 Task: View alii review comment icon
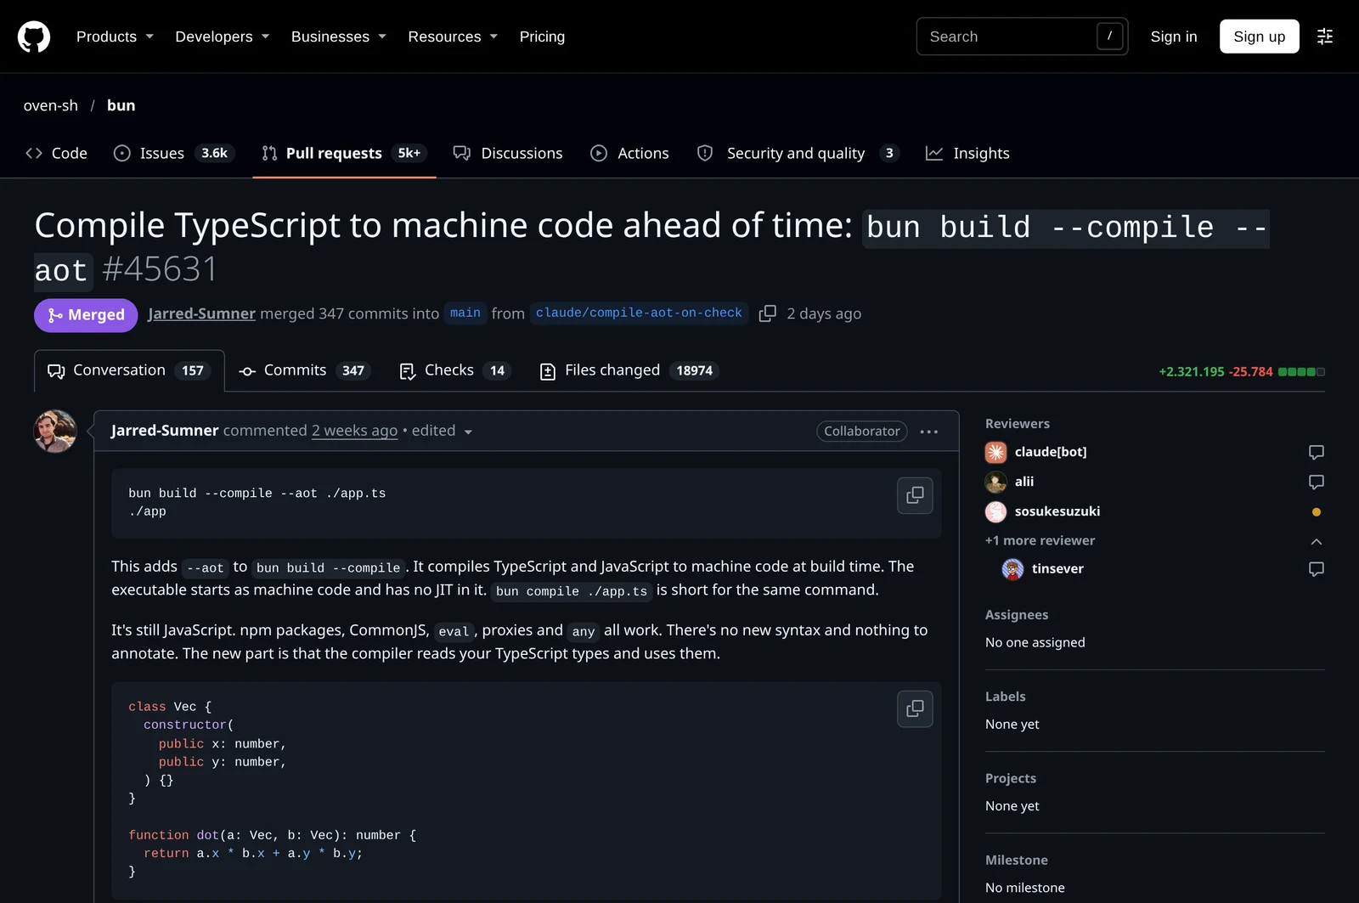(1316, 482)
